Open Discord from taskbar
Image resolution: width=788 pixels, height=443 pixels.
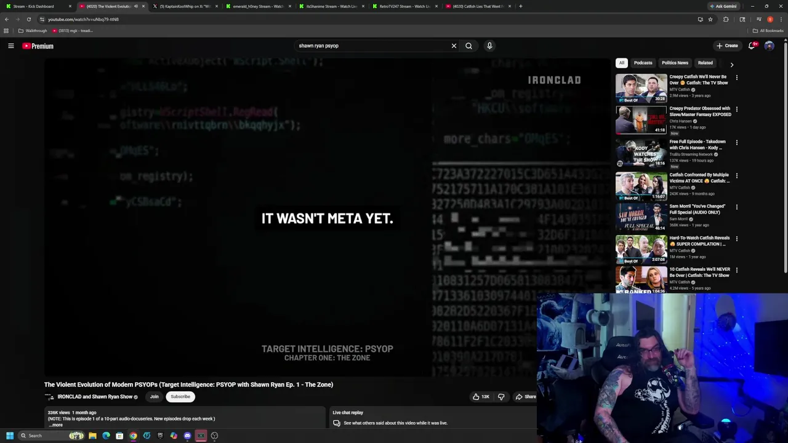pos(187,436)
